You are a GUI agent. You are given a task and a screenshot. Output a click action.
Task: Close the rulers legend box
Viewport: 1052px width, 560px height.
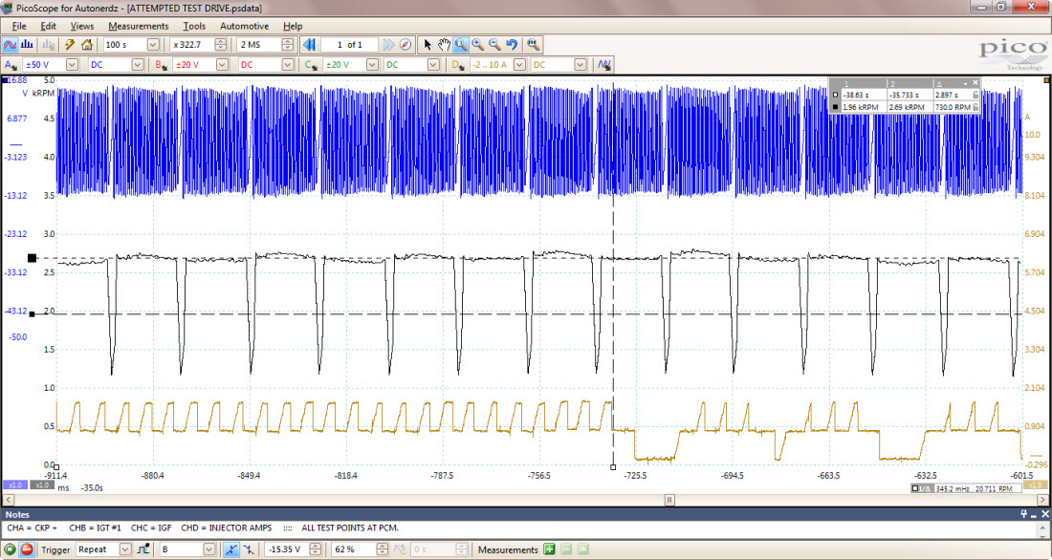tap(975, 82)
